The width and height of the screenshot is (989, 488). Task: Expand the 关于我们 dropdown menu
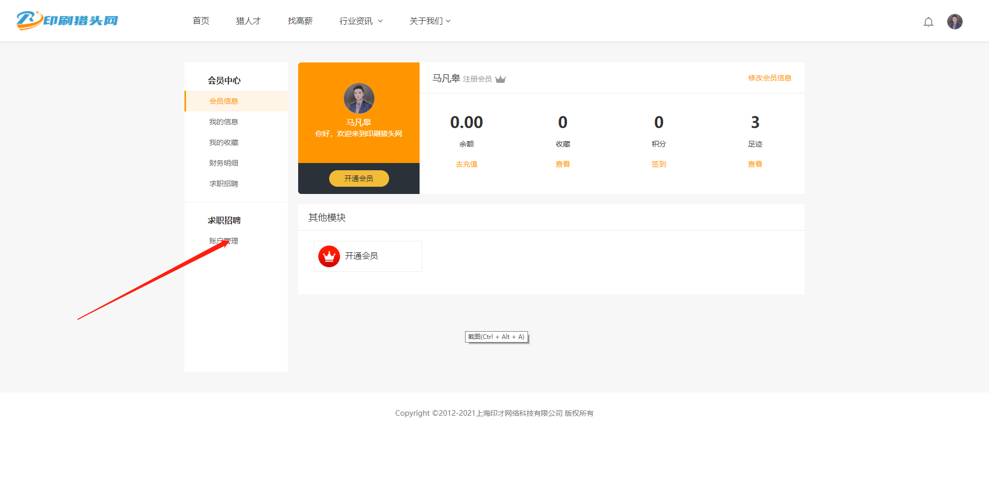click(429, 21)
